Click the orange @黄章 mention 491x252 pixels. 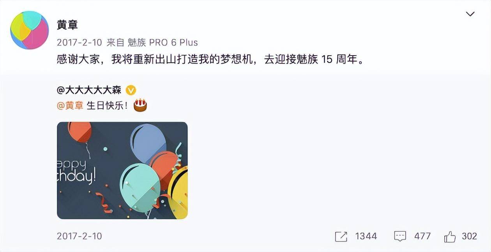point(70,105)
